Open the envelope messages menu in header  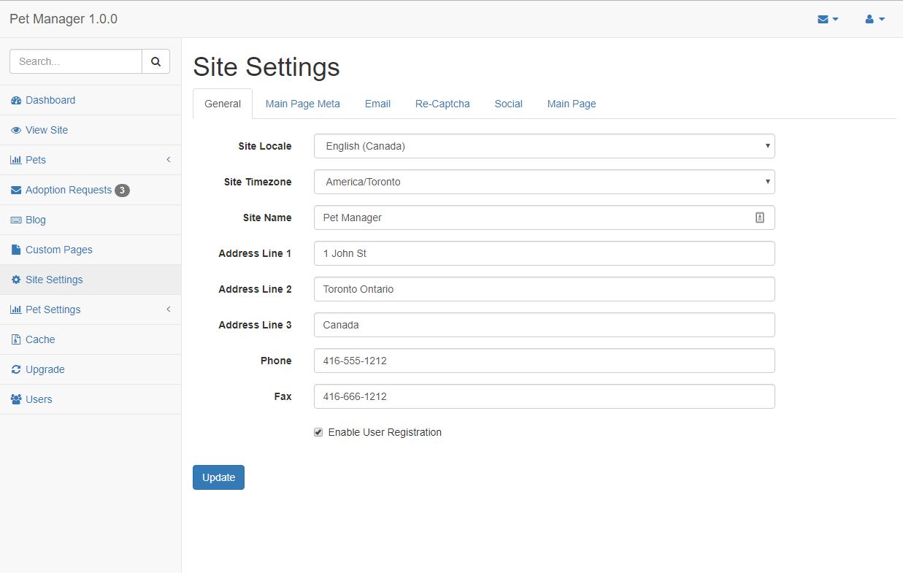click(828, 19)
